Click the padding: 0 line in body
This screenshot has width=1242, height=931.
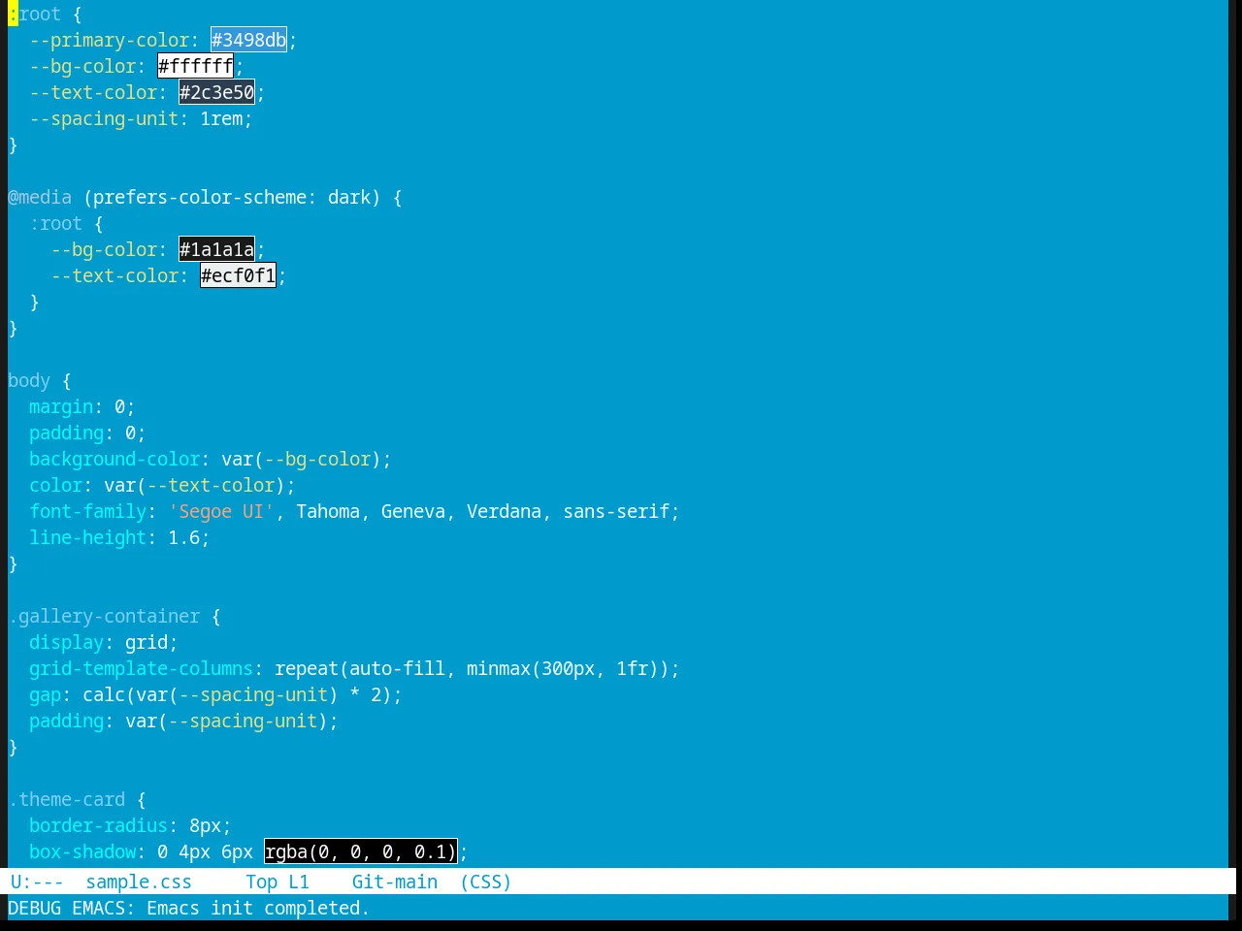point(87,433)
